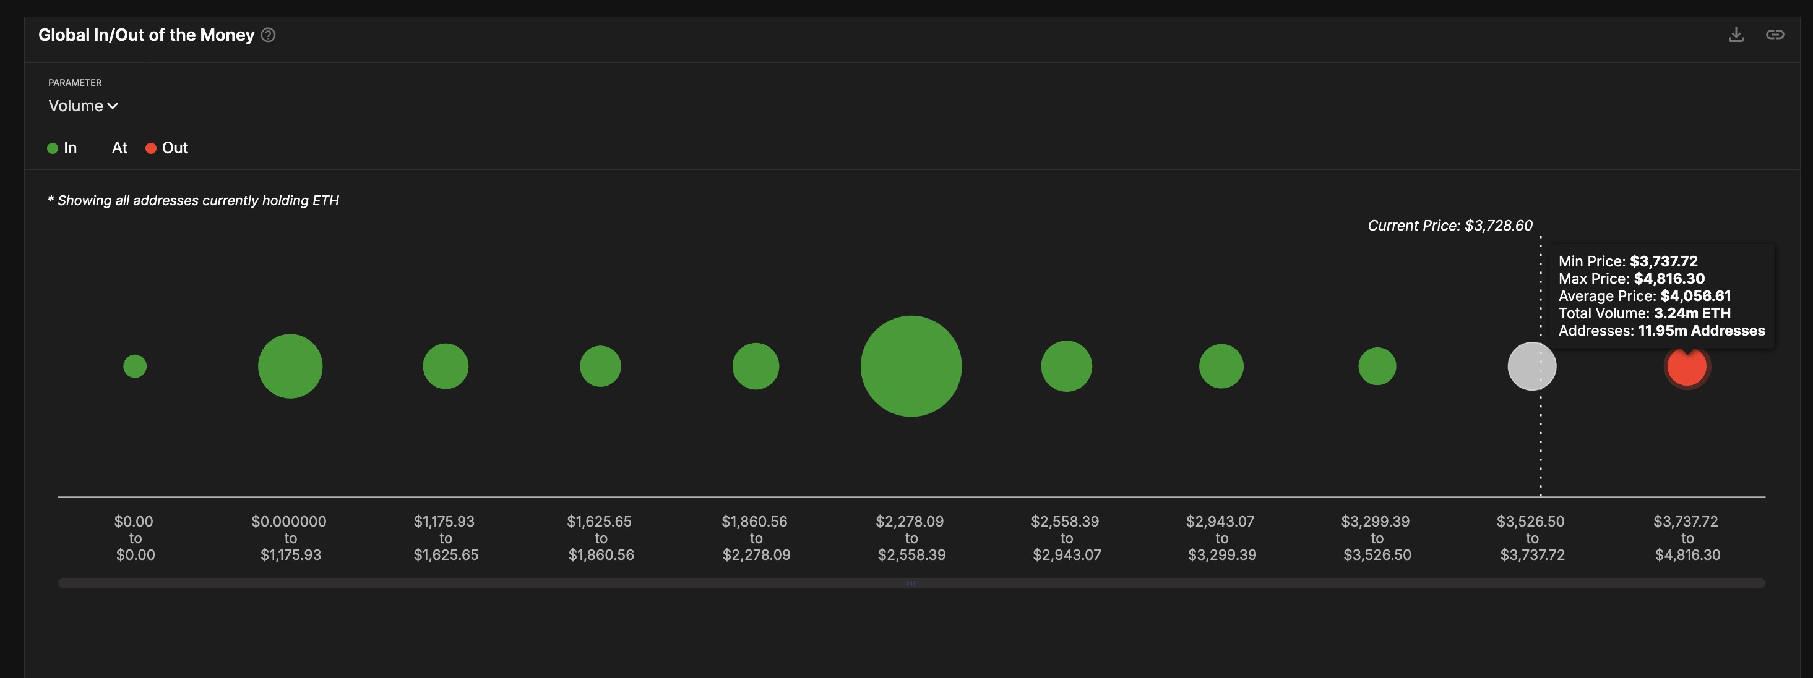Click the PARAMETER label
Screen dimensions: 1813x678
[75, 82]
